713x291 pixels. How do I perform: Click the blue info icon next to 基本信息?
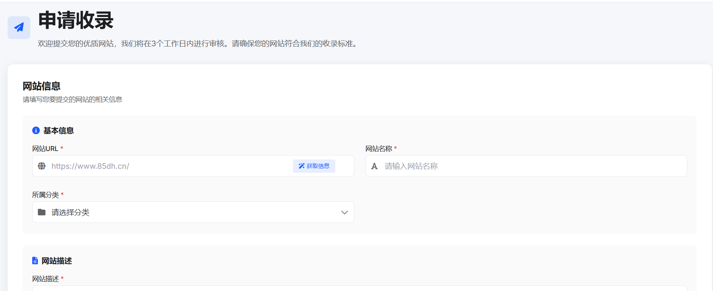point(36,131)
